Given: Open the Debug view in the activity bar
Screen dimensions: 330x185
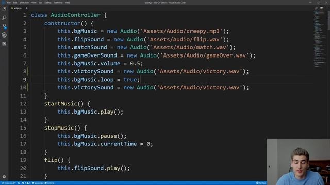Looking at the screenshot, I should pyautogui.click(x=4, y=35).
